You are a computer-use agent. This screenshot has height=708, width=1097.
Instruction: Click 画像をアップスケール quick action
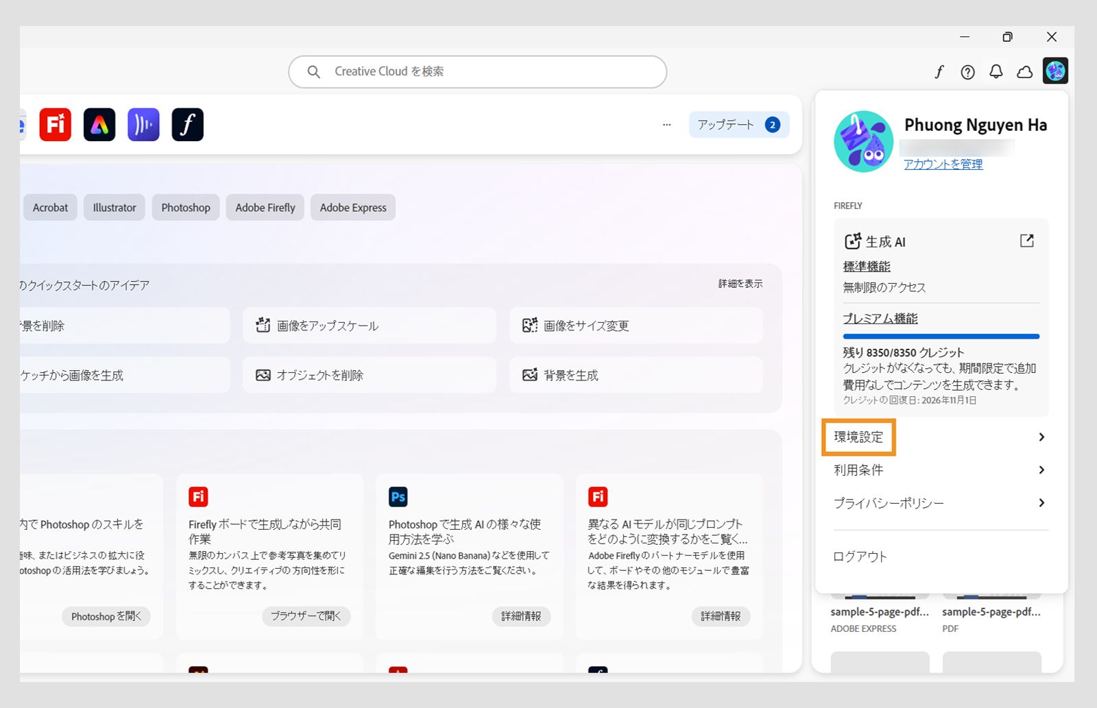369,326
